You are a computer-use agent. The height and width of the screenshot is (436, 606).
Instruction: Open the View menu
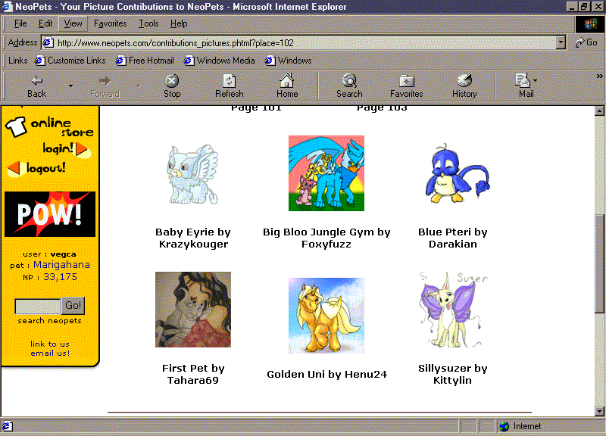(73, 23)
